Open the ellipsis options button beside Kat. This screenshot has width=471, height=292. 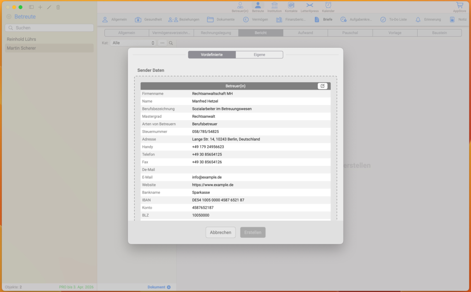point(162,43)
